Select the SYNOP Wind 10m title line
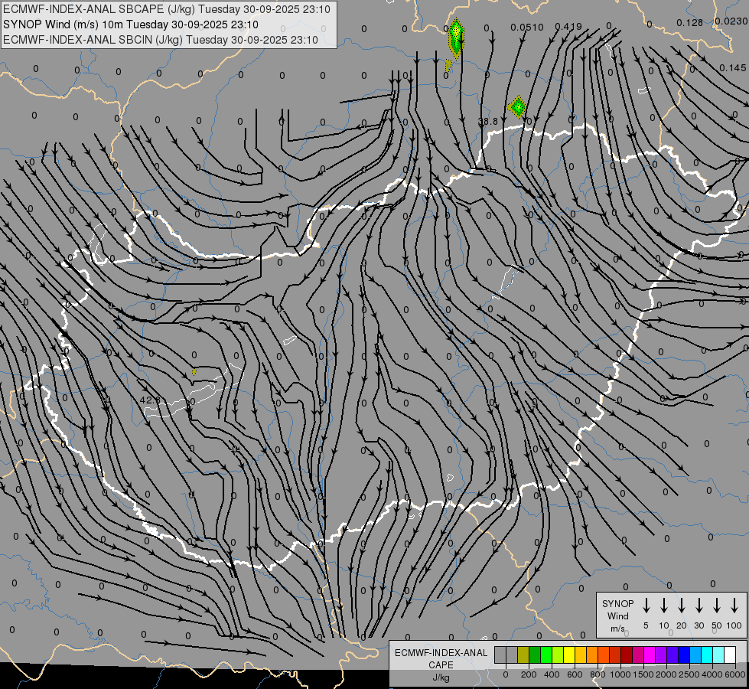Image resolution: width=749 pixels, height=689 pixels. (135, 24)
